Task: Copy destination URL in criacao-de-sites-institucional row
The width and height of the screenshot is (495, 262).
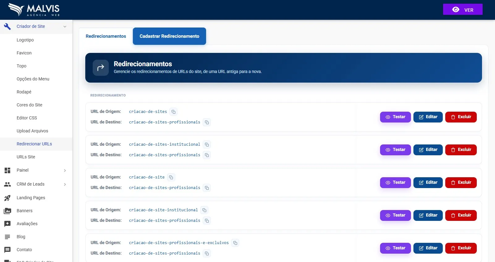Action: [207, 155]
